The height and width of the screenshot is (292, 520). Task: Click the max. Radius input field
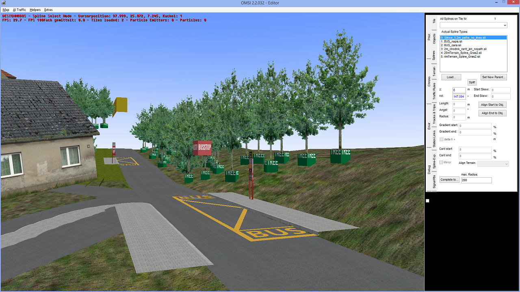tap(476, 180)
